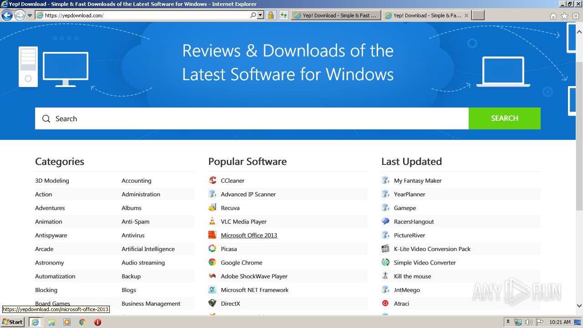Click the RacersHangout chat bubble icon
This screenshot has width=583, height=328.
[385, 221]
